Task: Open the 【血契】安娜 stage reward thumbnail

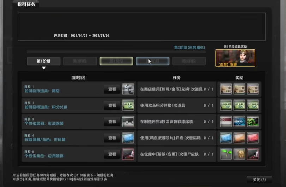Action: pyautogui.click(x=235, y=58)
